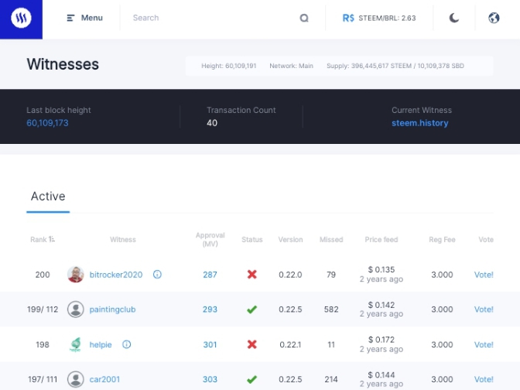Click Supply: 396,445,617 STEEM text
This screenshot has height=390, width=520.
(369, 66)
